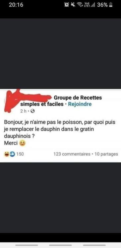Tap the battery icon in status bar
Screen dimensions: 121x248
111,5
